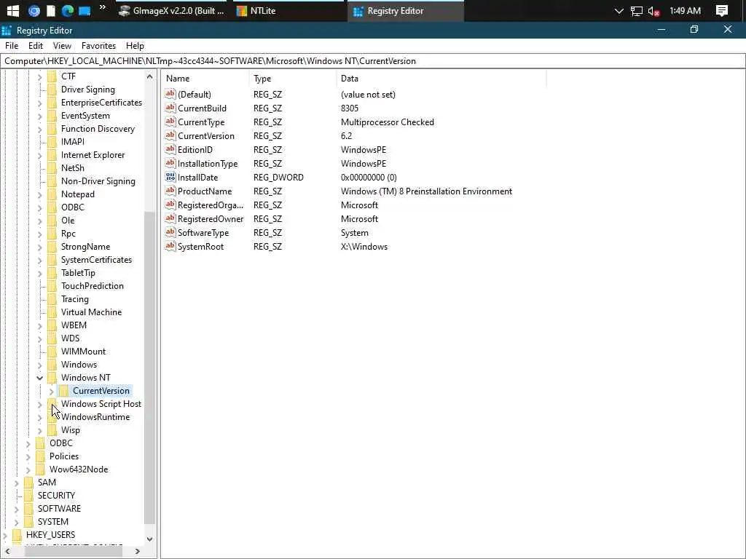Expand the CurrentVersion subkey arrow
This screenshot has width=746, height=559.
52,391
